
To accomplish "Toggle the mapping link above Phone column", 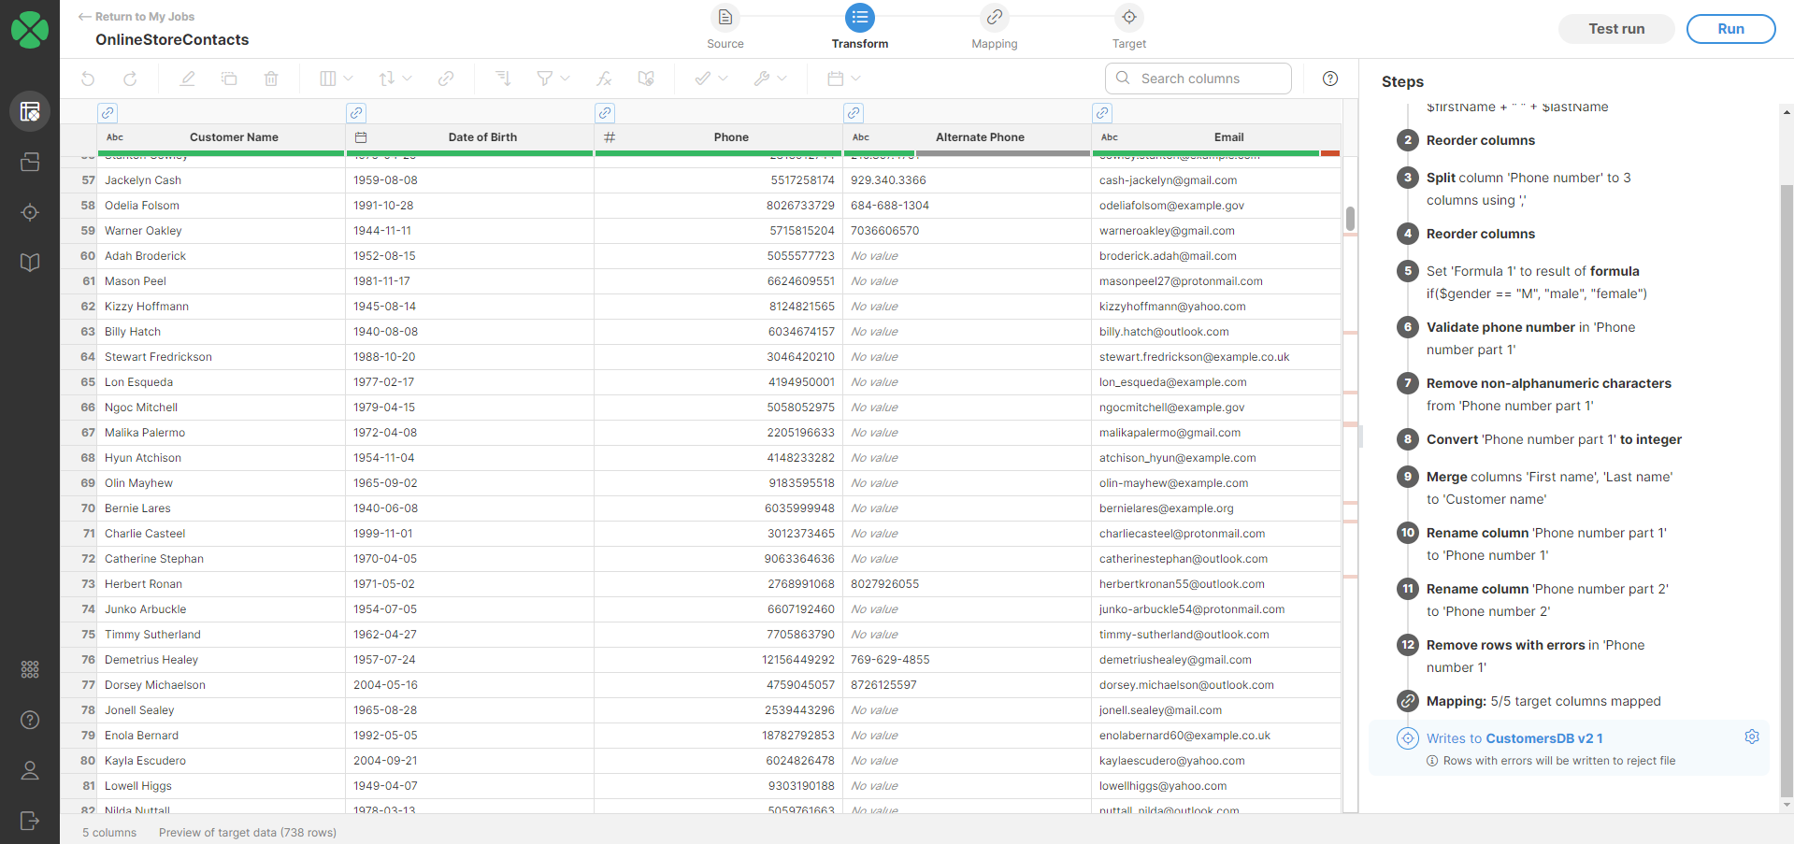I will (605, 113).
